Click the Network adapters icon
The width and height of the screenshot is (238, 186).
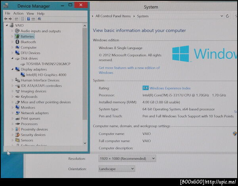(x=17, y=113)
